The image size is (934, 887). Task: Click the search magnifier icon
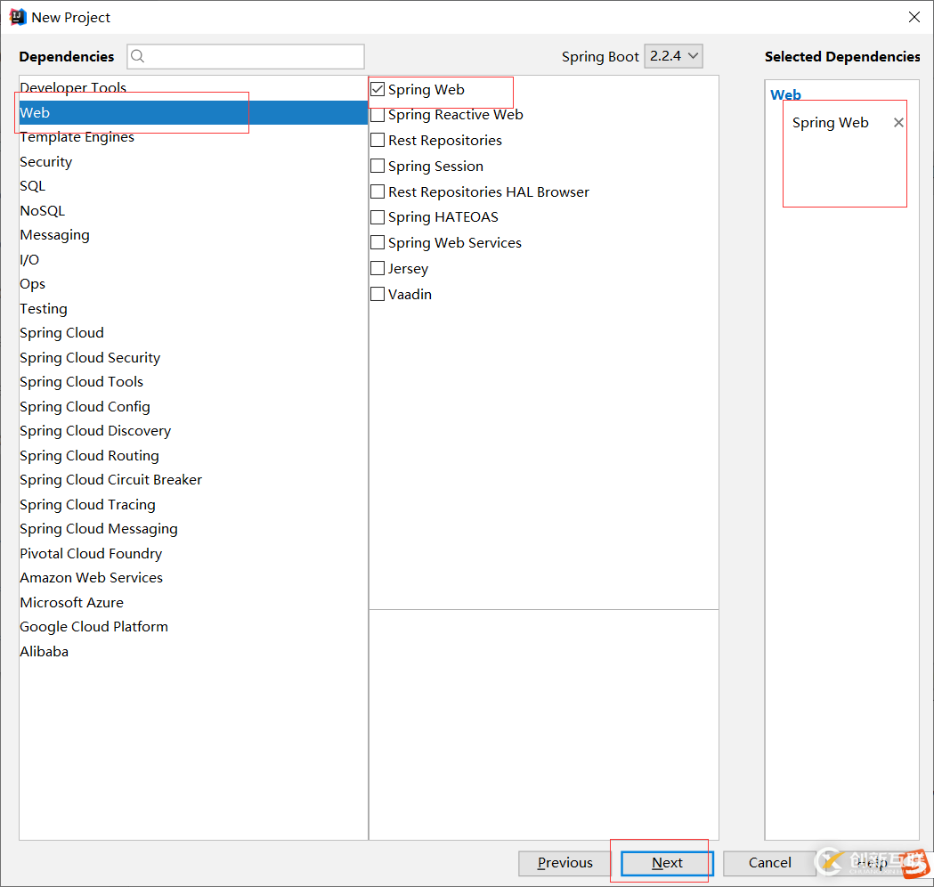pos(138,56)
